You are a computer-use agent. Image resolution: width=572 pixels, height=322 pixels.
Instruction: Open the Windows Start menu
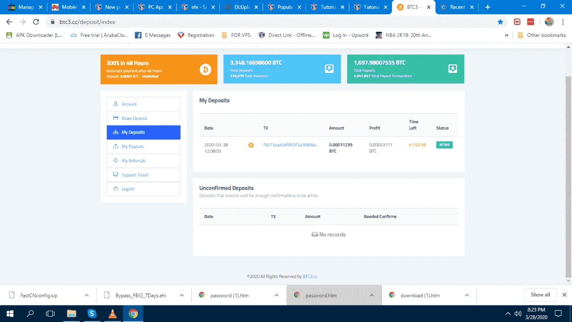9,314
